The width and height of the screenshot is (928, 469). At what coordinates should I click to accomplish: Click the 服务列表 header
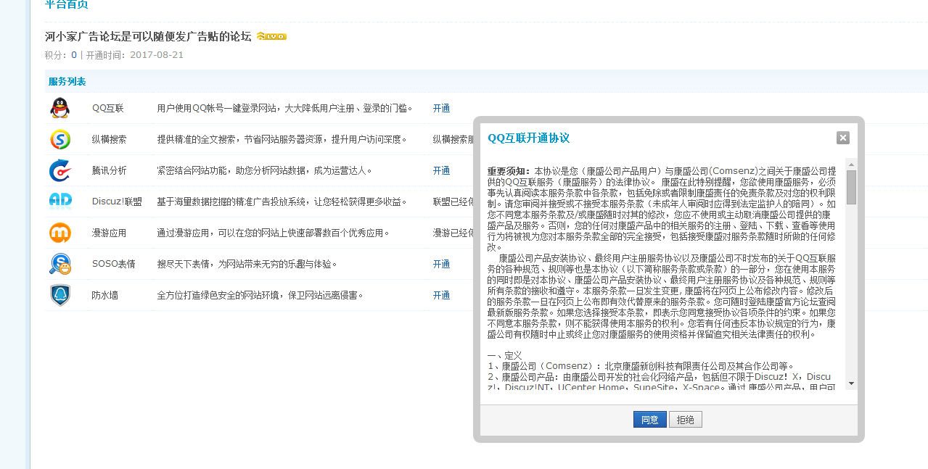(67, 81)
